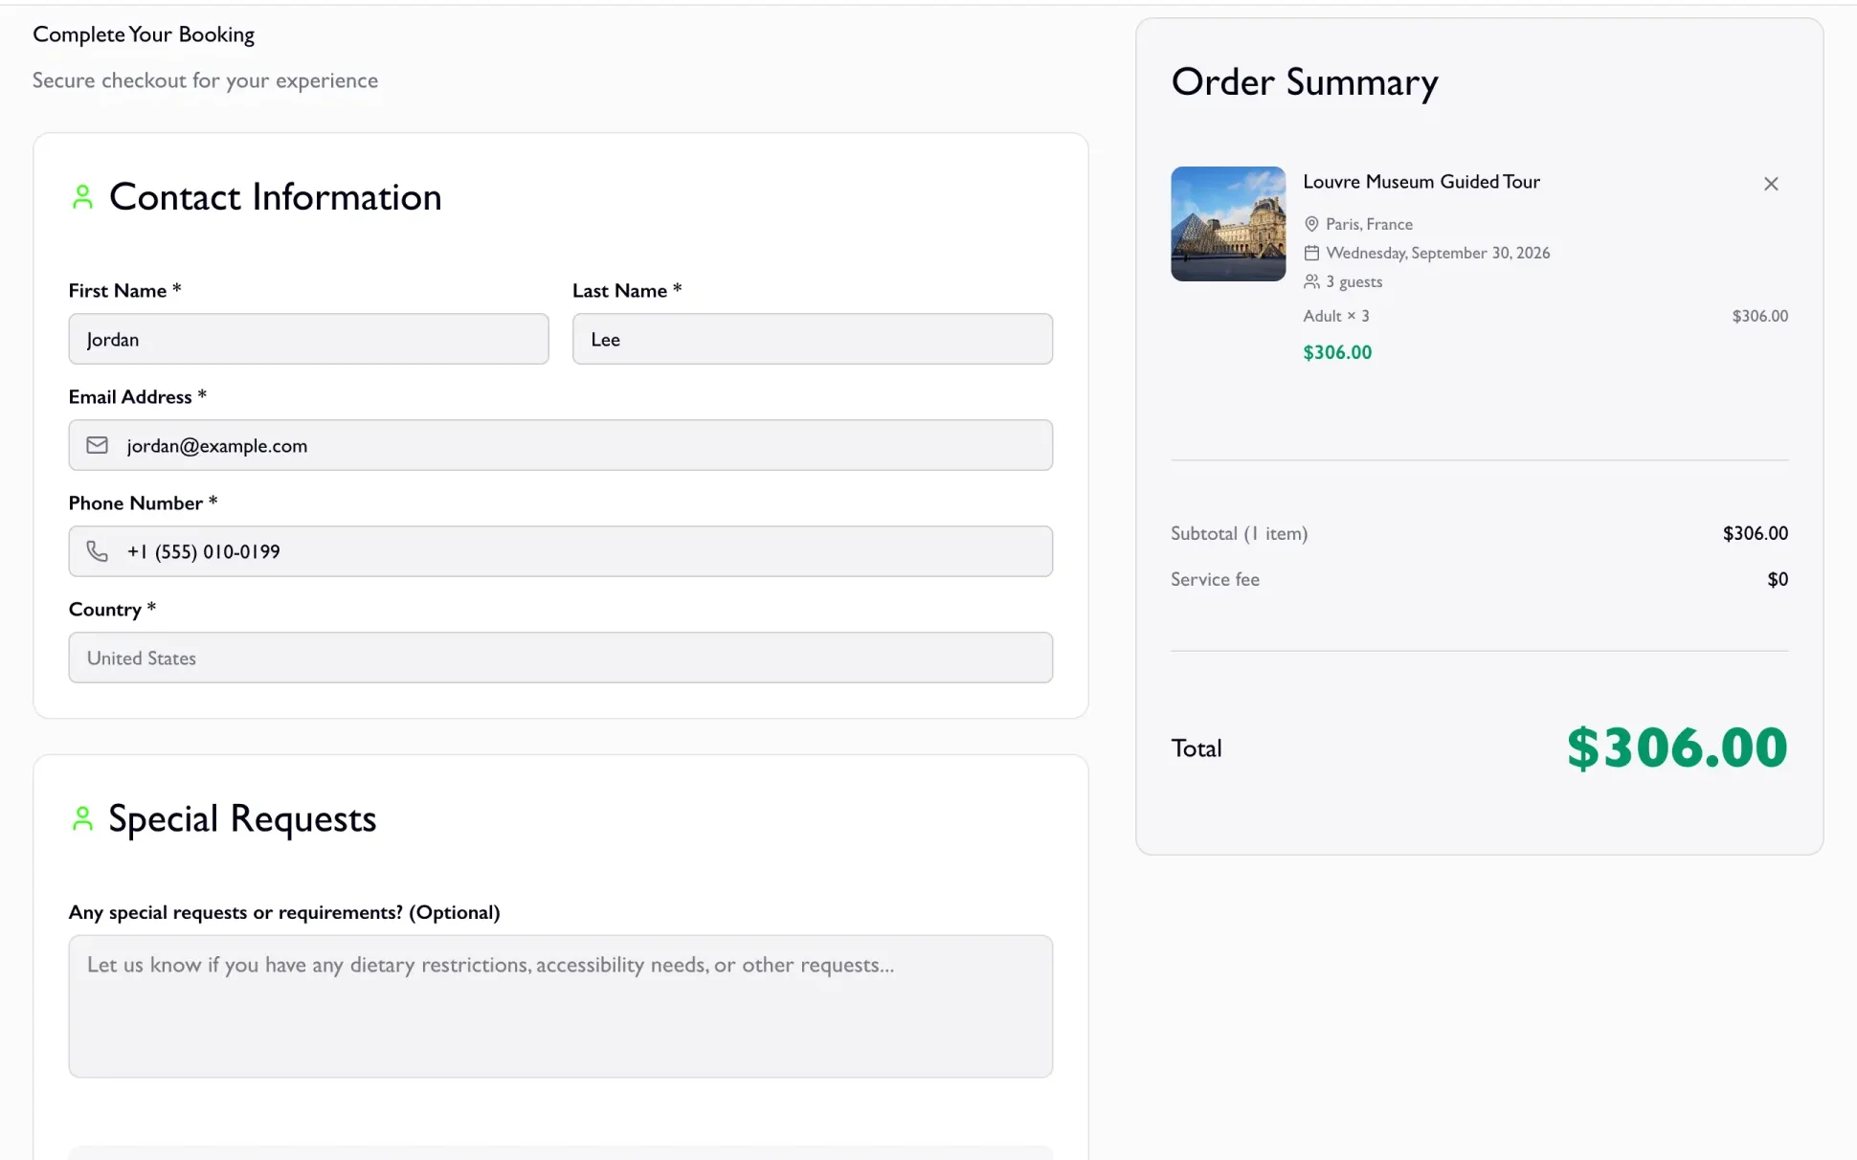
Task: Click the location pin icon next to Paris, France
Action: [x=1311, y=224]
